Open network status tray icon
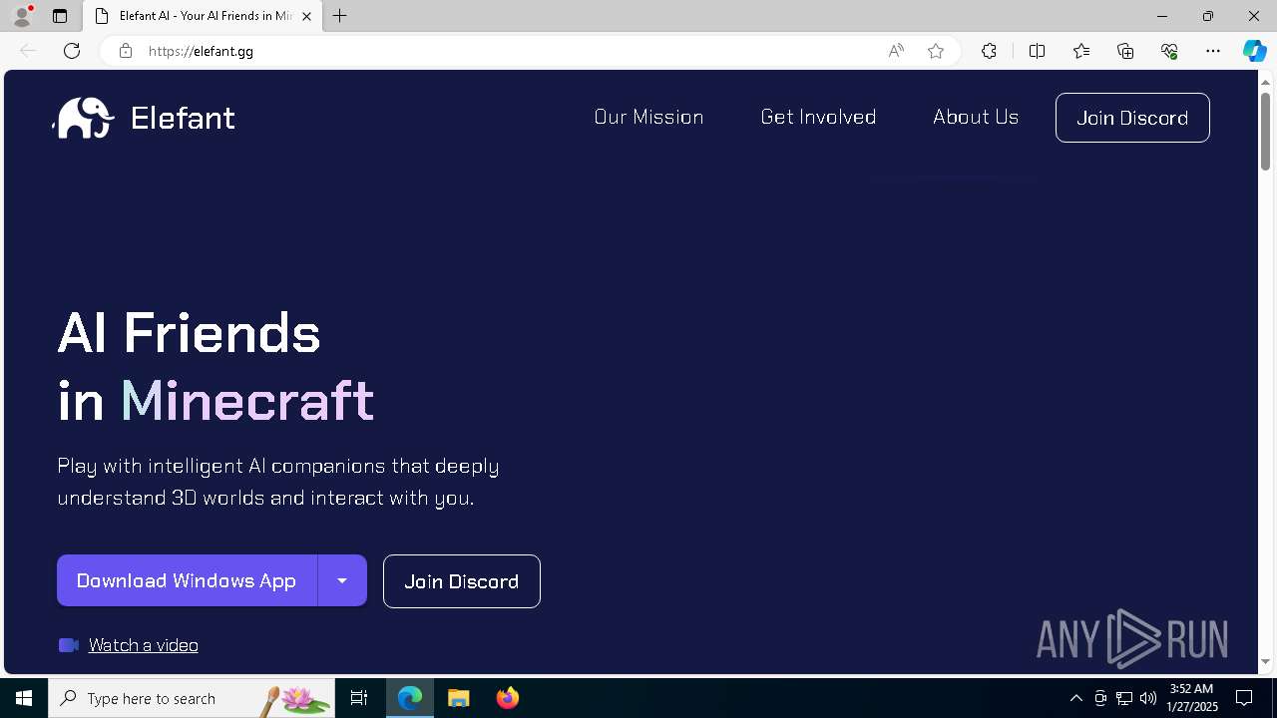This screenshot has width=1277, height=718. (1124, 698)
